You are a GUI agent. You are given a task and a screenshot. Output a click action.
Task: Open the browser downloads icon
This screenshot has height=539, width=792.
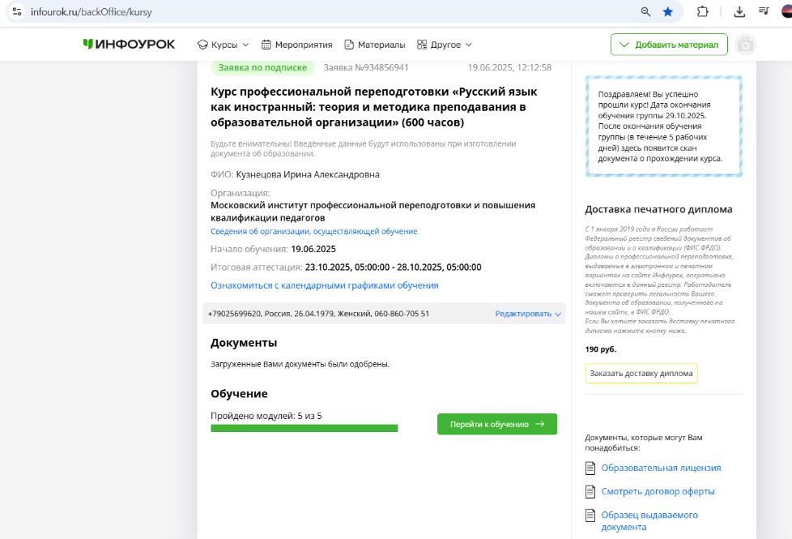tap(739, 12)
